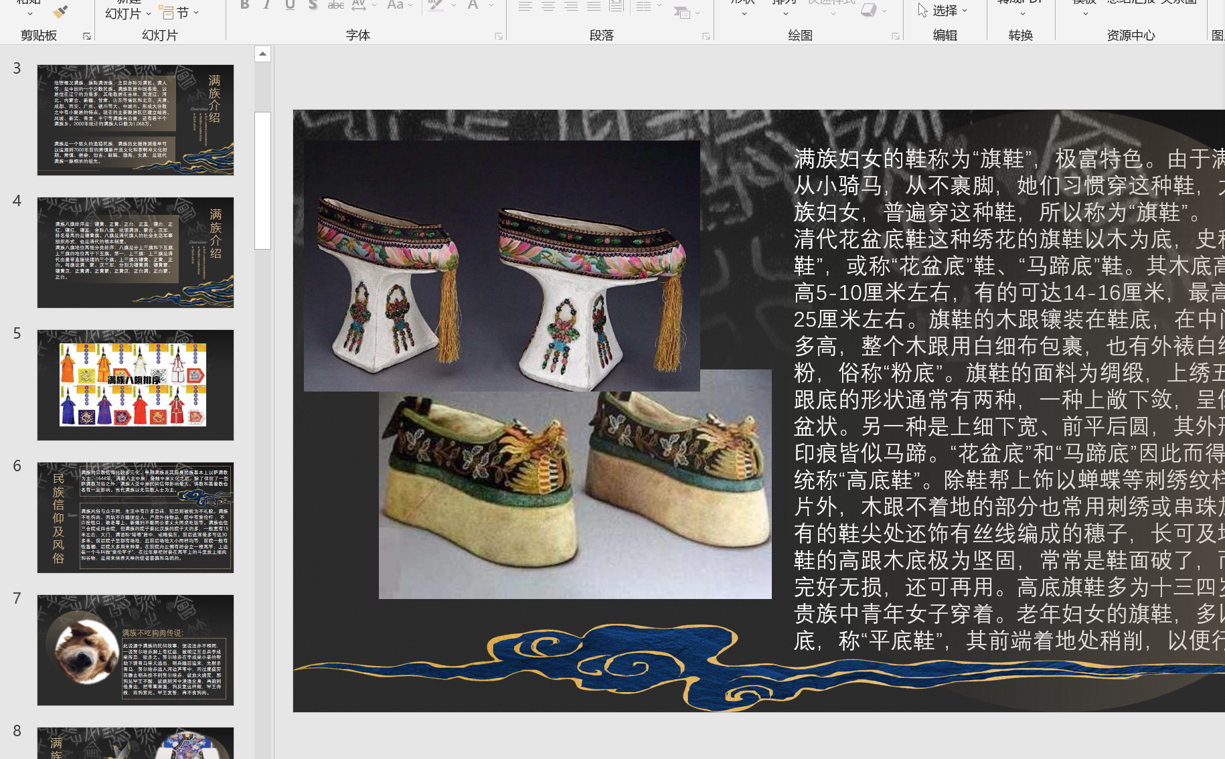Open the font color A dropdown arrow

[492, 5]
